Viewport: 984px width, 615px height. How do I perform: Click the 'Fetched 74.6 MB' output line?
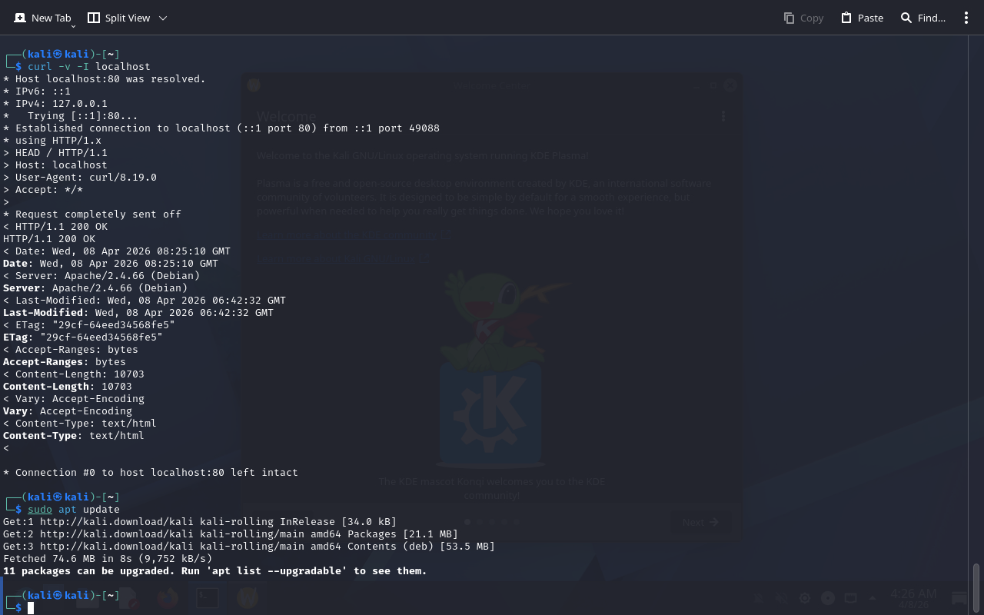[108, 559]
